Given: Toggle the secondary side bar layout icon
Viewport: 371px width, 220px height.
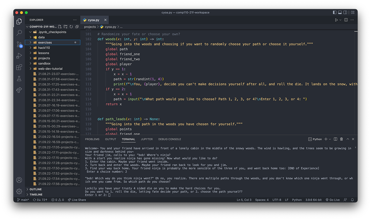Looking at the screenshot, I should [x=345, y=13].
